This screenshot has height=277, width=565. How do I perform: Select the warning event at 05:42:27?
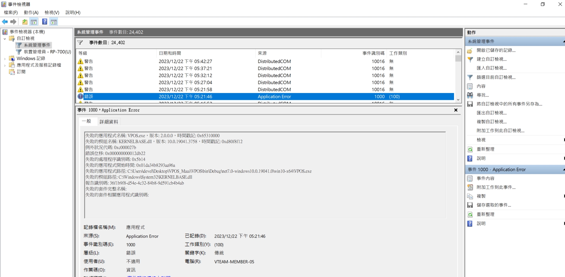click(265, 61)
